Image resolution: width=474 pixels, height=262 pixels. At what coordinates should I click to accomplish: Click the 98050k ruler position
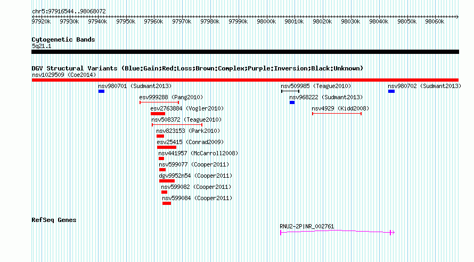(406, 21)
